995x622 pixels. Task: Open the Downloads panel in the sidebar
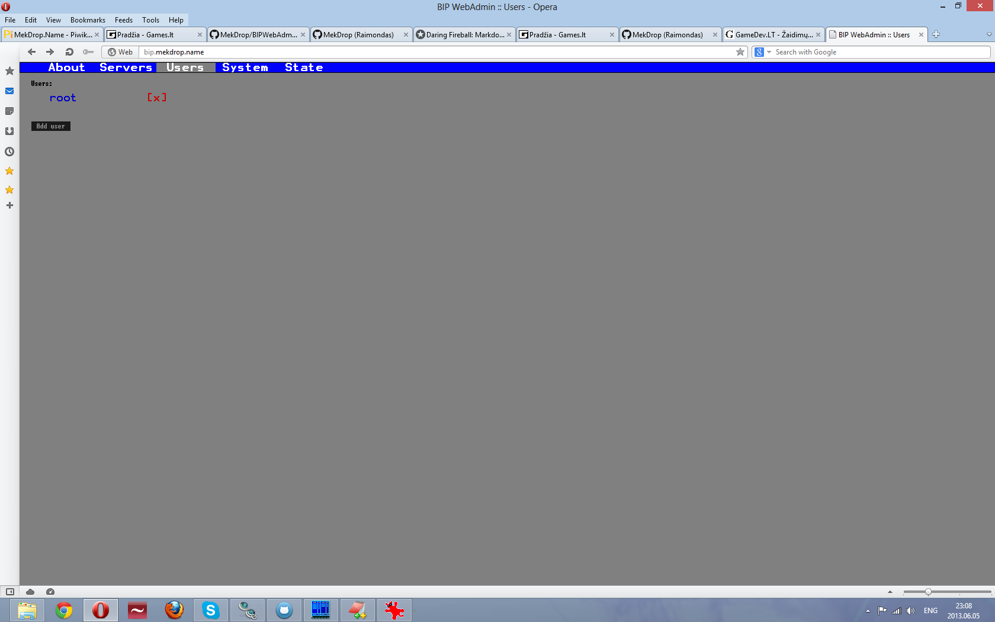(9, 132)
